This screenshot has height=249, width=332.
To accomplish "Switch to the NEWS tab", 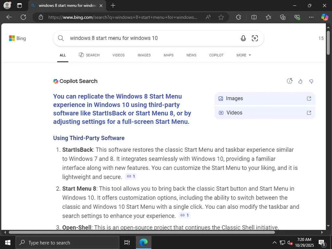I will coord(191,55).
